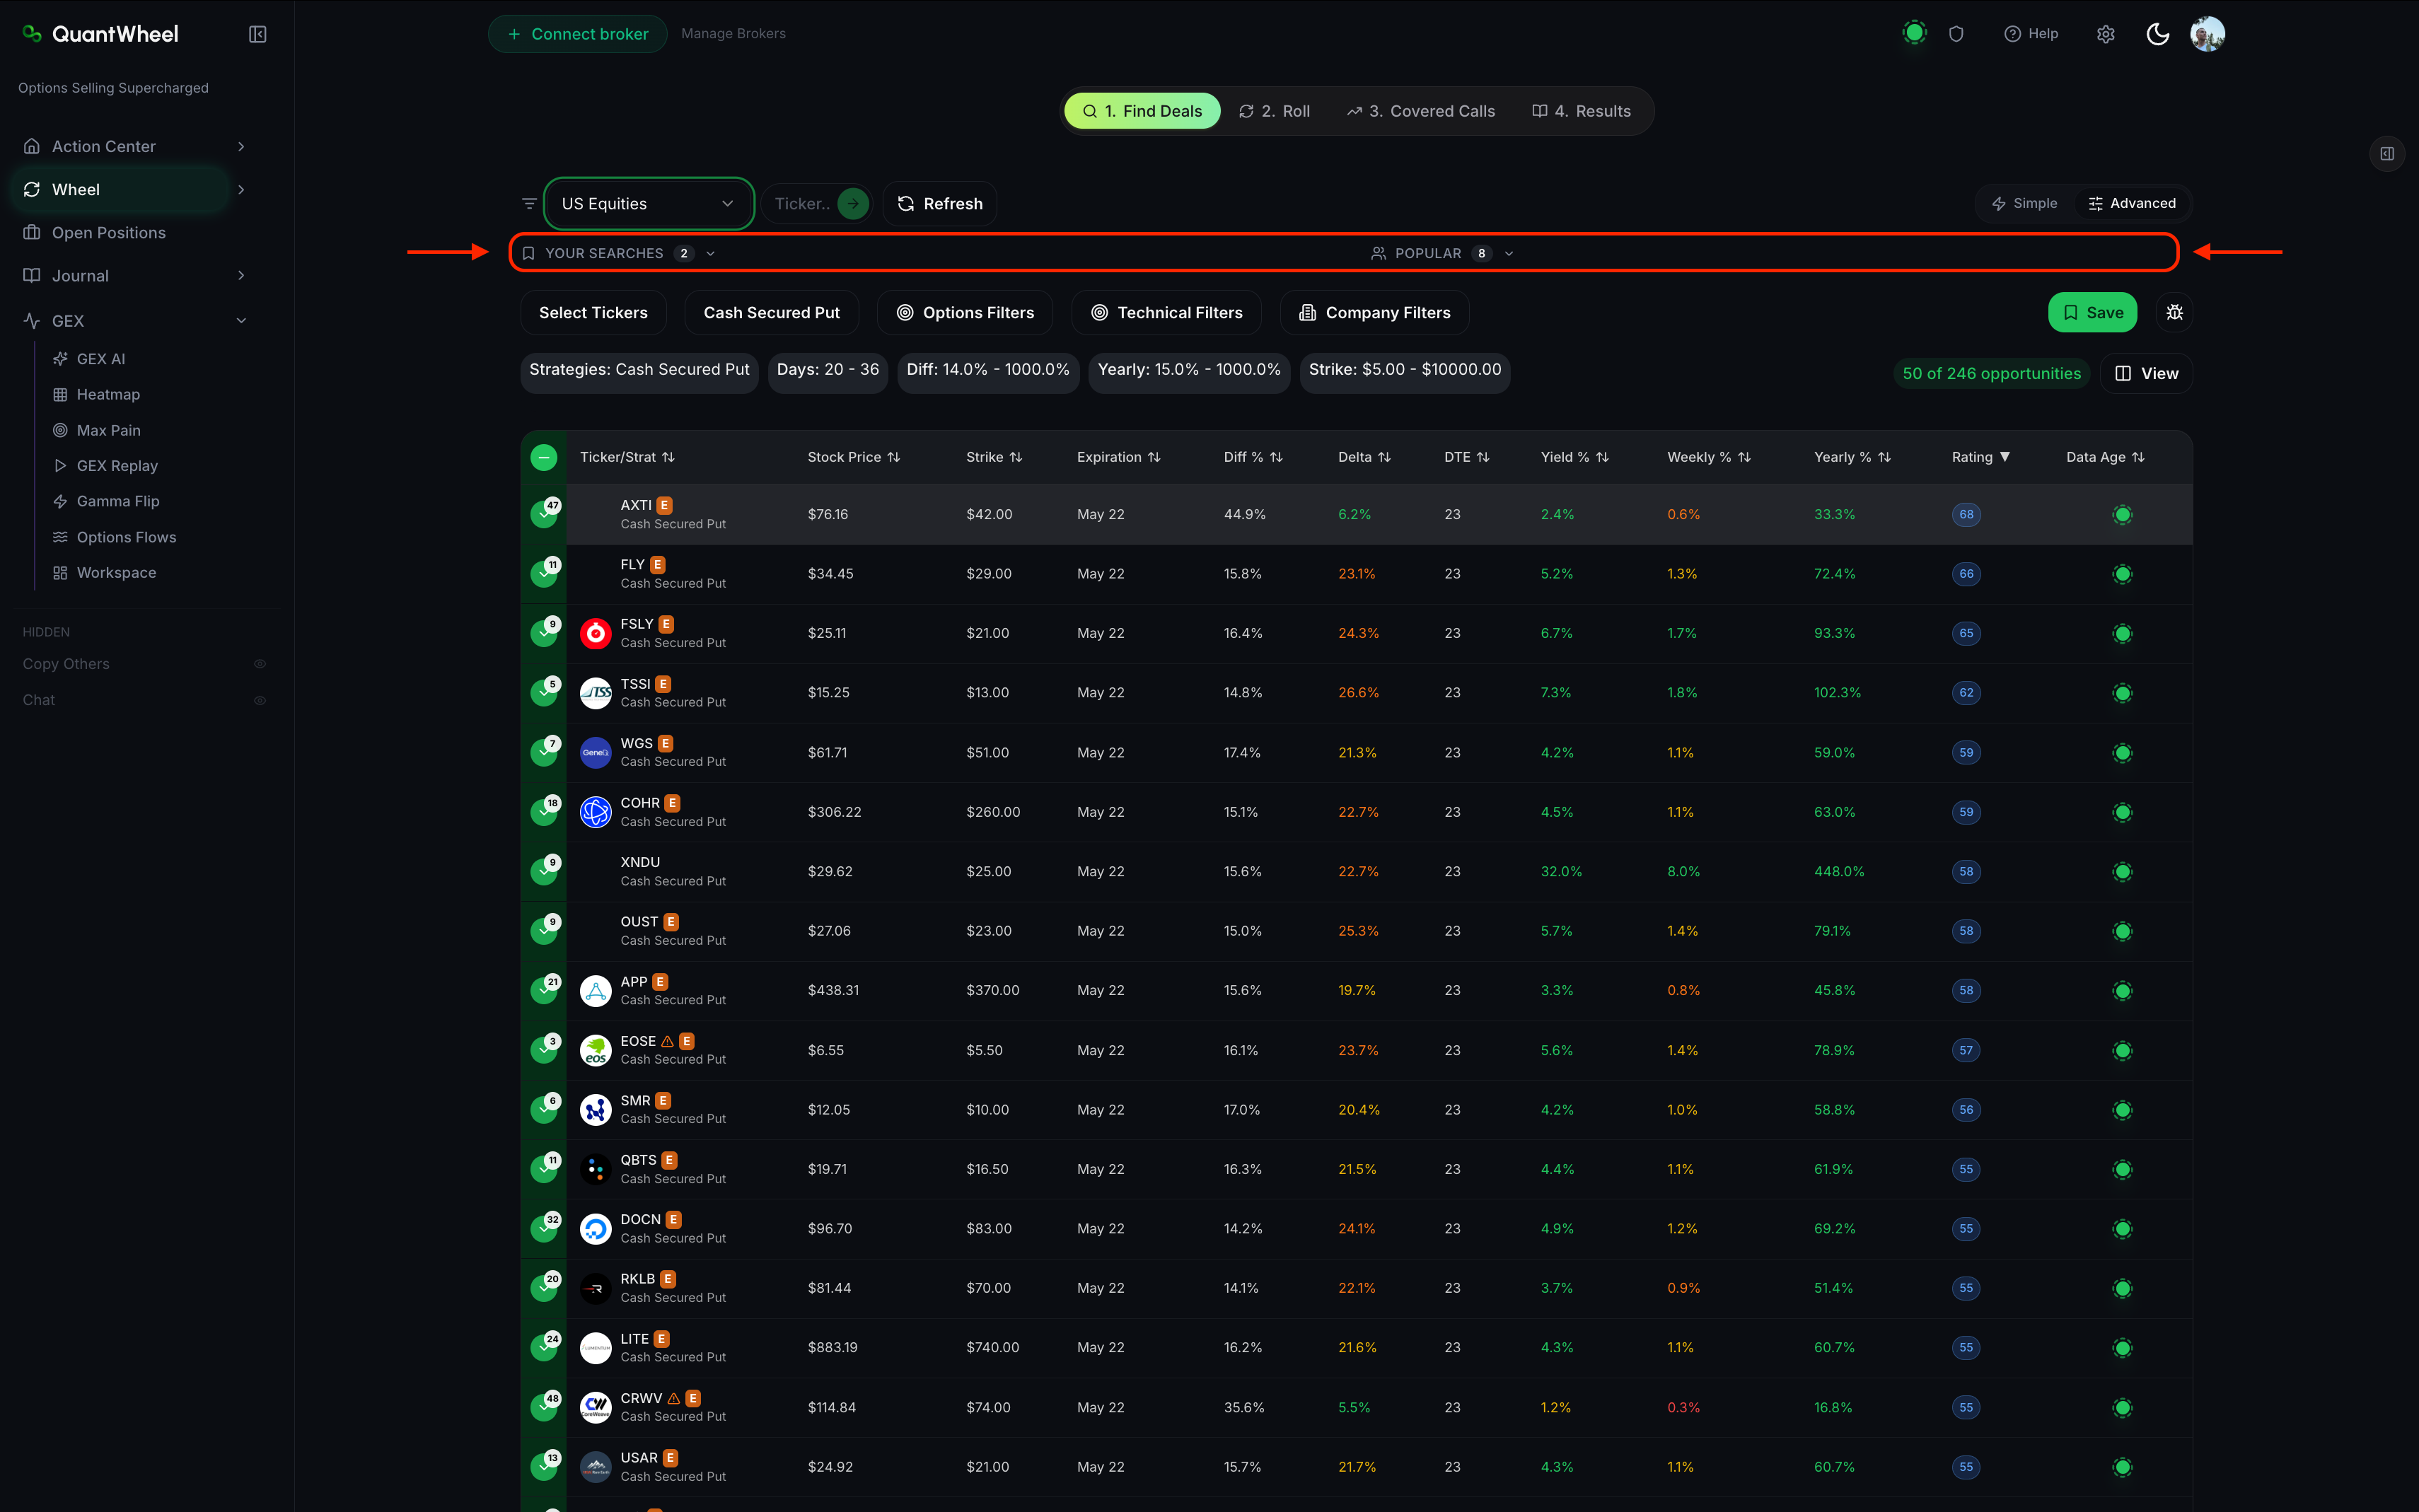This screenshot has height=1512, width=2419.
Task: Click Connect broker button
Action: click(x=577, y=34)
